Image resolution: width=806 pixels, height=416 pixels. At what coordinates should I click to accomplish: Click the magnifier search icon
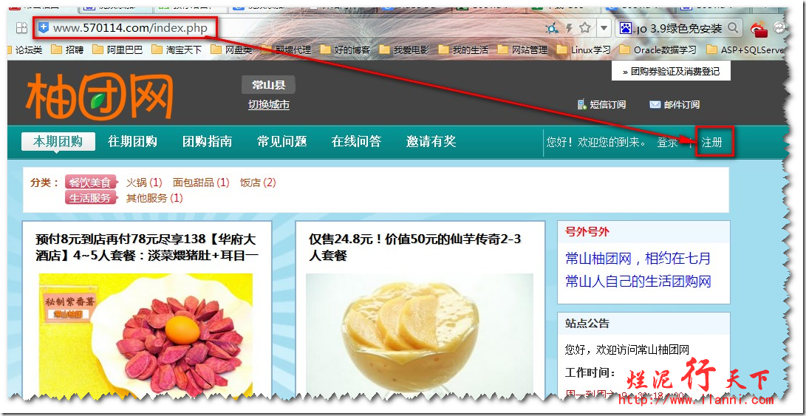[x=734, y=28]
